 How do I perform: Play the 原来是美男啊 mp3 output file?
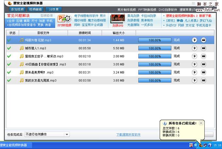click(194, 72)
